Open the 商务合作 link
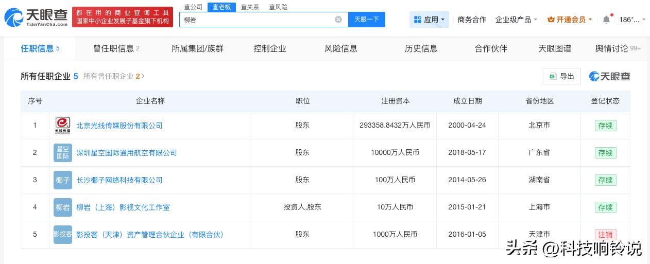650x264 pixels. pyautogui.click(x=472, y=20)
